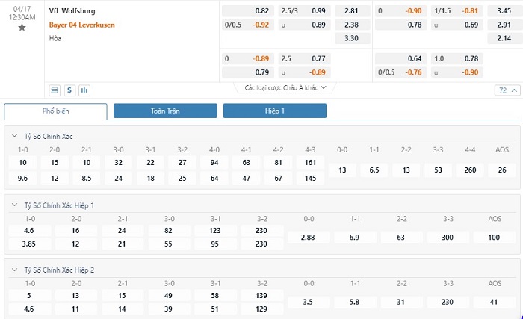The image size is (523, 319).
Task: Collapse the Tỷ Số Chính Xác section
Action: (x=16, y=136)
